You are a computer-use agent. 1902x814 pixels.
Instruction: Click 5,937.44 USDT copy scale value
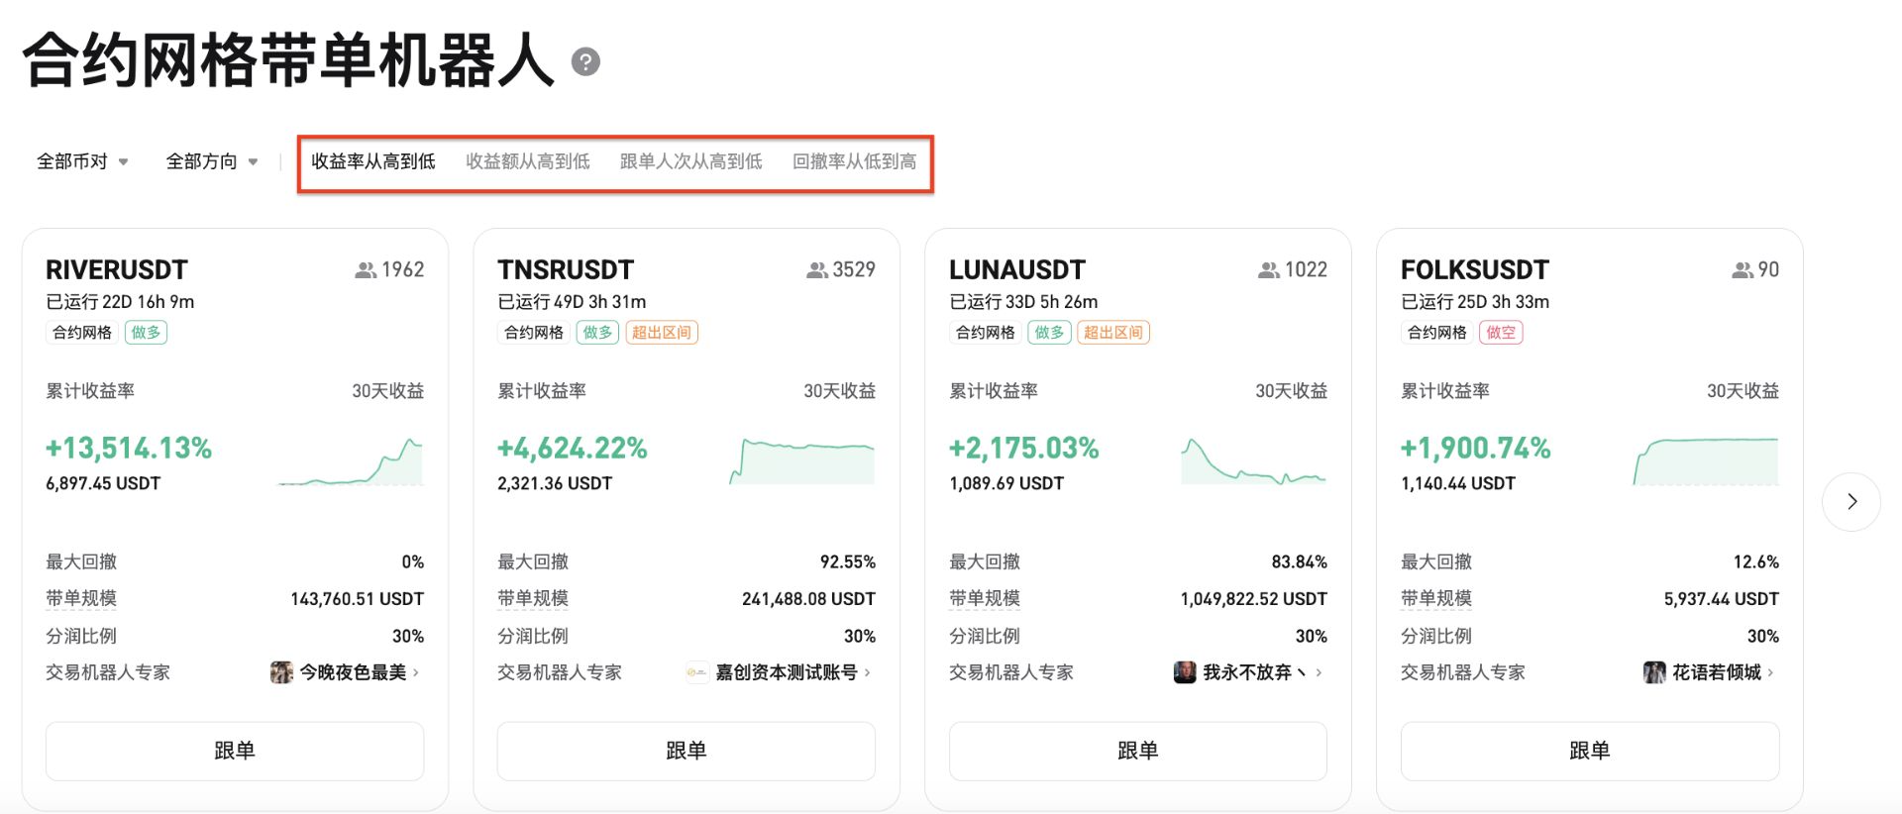pyautogui.click(x=1722, y=599)
